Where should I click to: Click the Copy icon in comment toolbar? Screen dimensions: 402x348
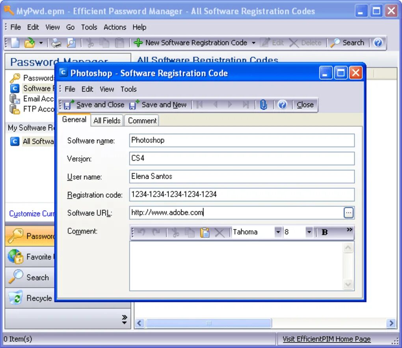[190, 233]
